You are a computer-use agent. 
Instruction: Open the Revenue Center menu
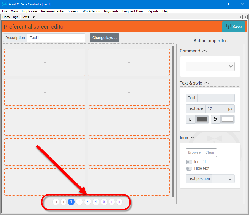coord(52,11)
